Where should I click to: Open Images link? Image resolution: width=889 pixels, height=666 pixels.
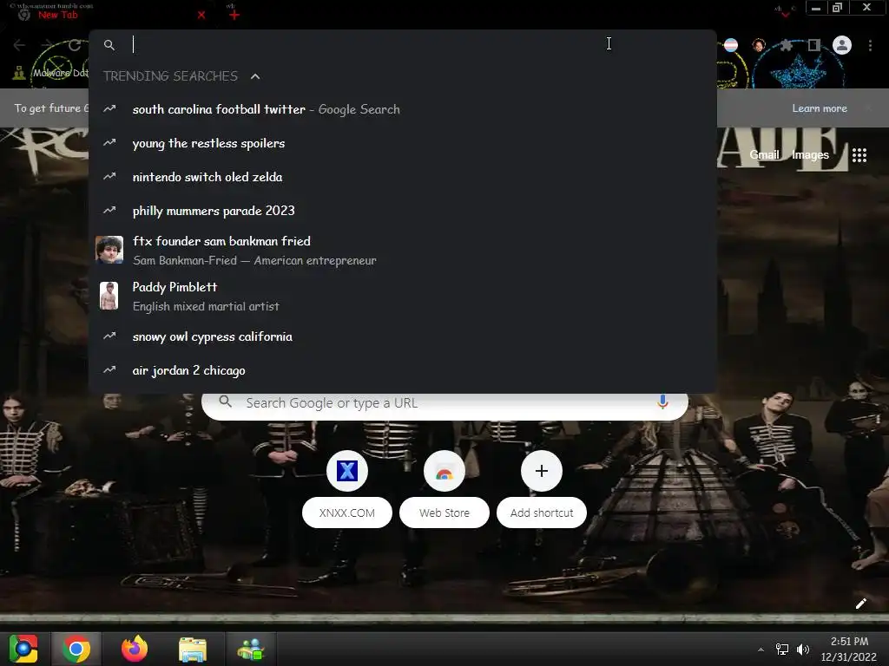tap(810, 154)
